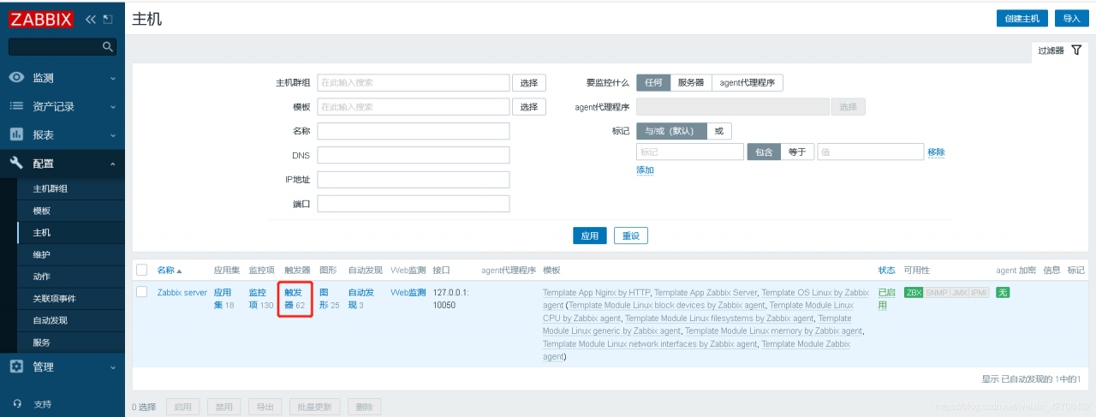1096x417 pixels.
Task: Click the 报表 chart icon
Action: [x=16, y=134]
